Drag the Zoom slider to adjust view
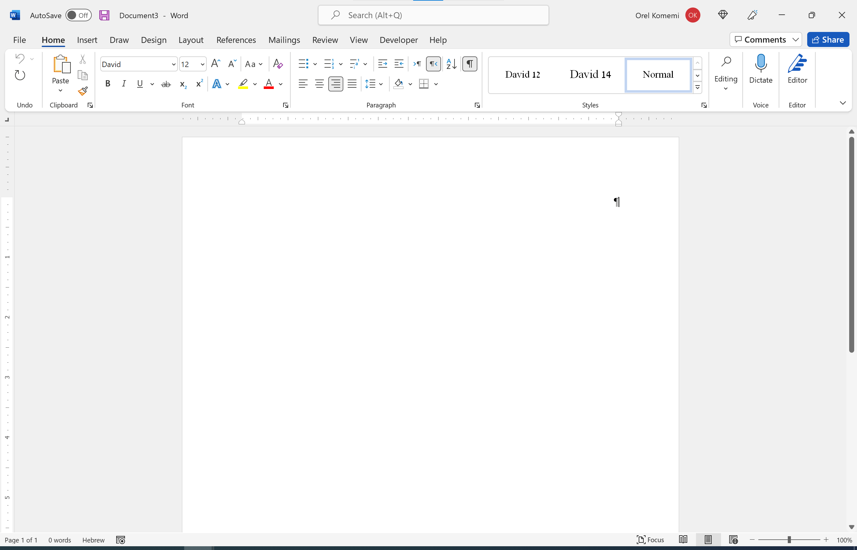Viewport: 857px width, 550px height. [788, 540]
